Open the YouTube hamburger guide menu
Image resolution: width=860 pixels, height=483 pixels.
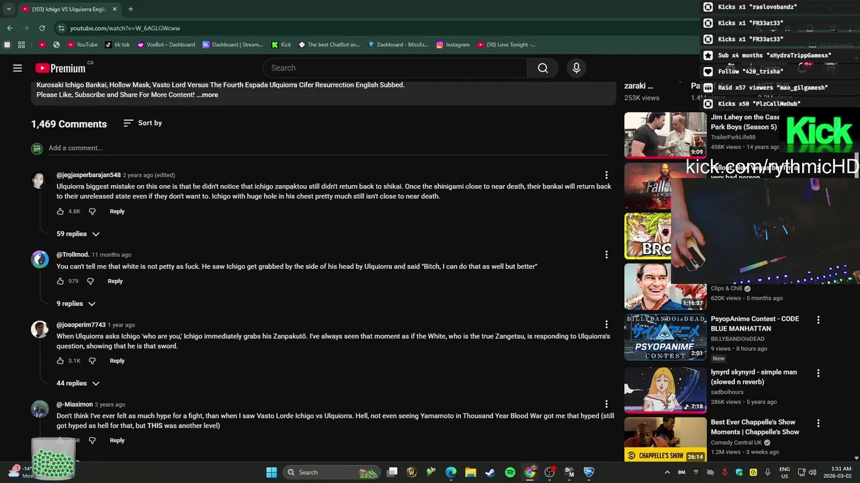point(17,68)
